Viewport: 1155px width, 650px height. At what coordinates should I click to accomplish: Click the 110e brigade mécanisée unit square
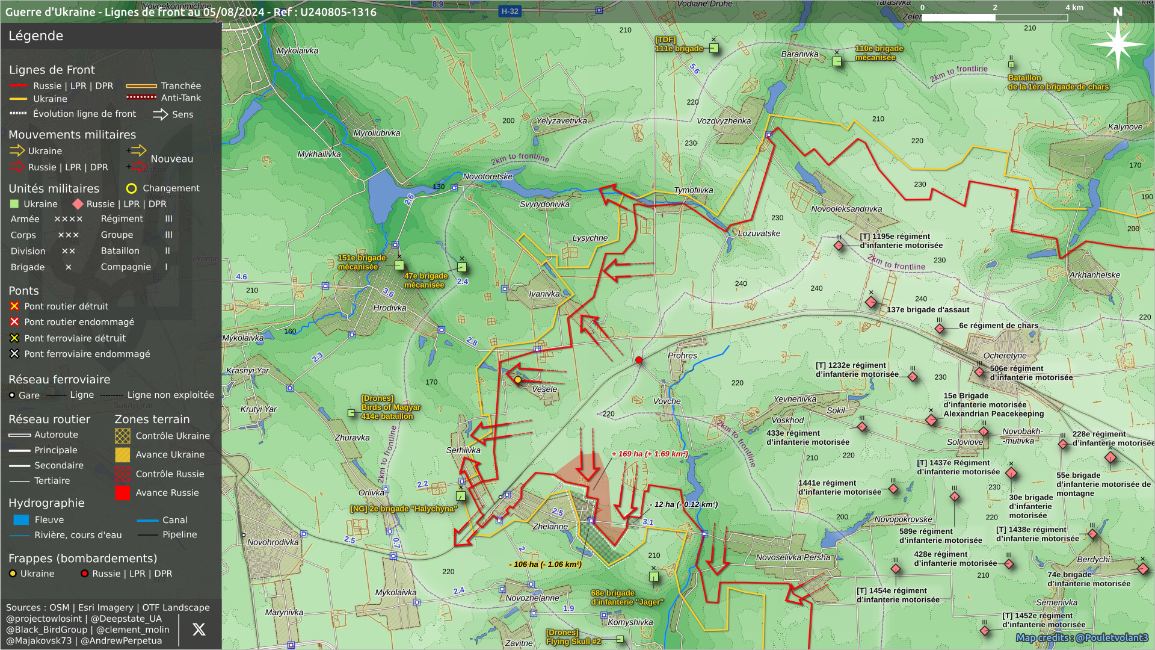pos(836,61)
